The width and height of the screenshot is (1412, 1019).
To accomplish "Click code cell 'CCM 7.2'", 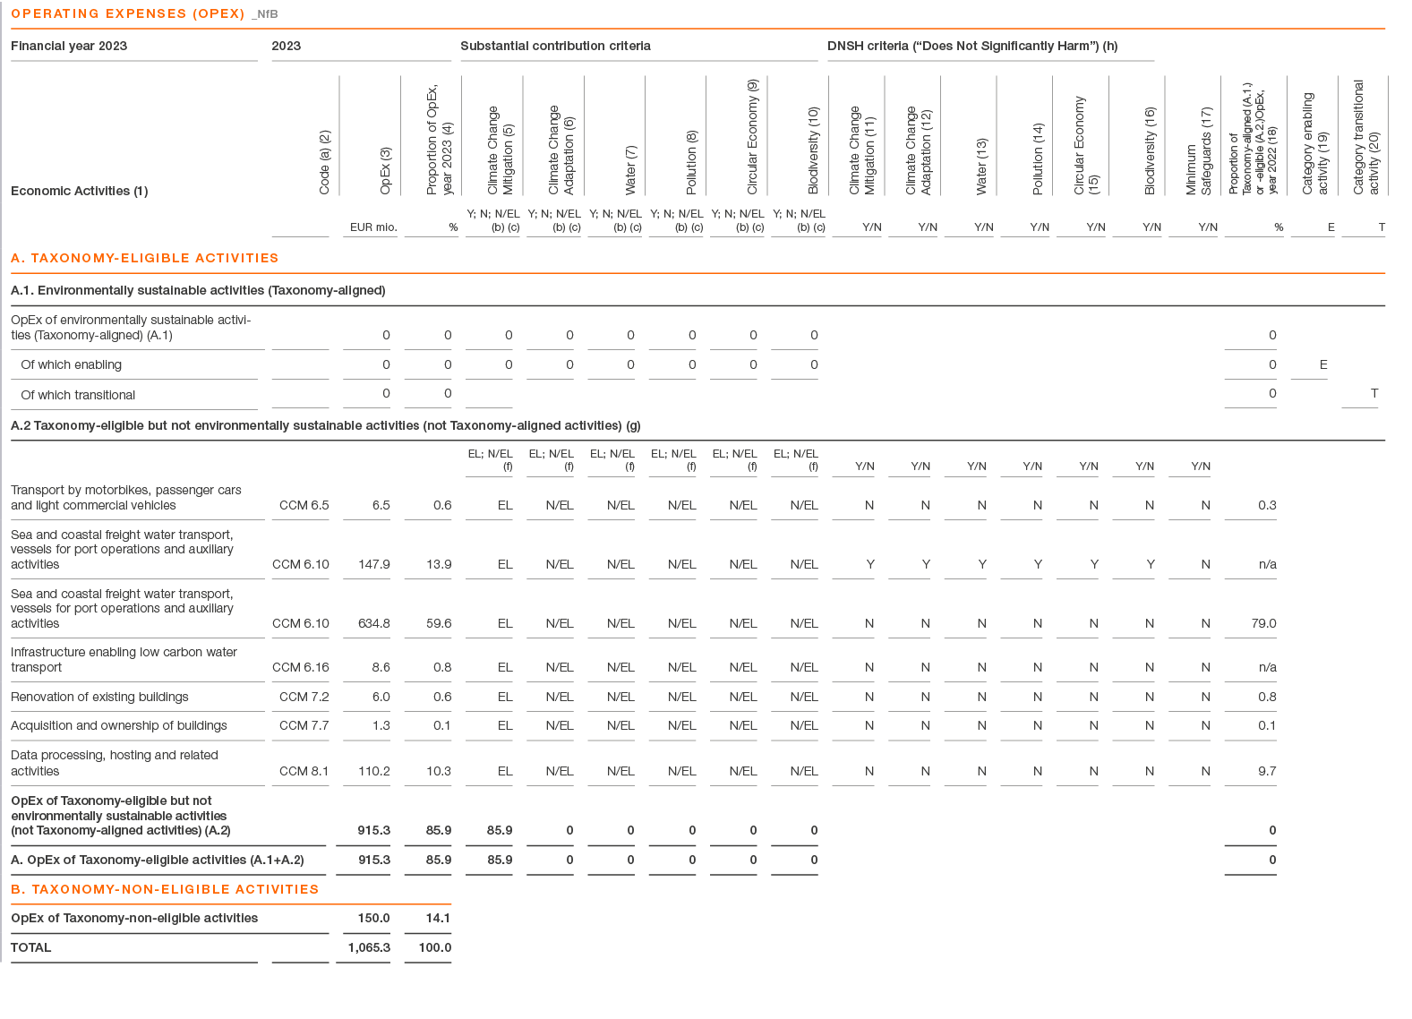I will click(304, 697).
